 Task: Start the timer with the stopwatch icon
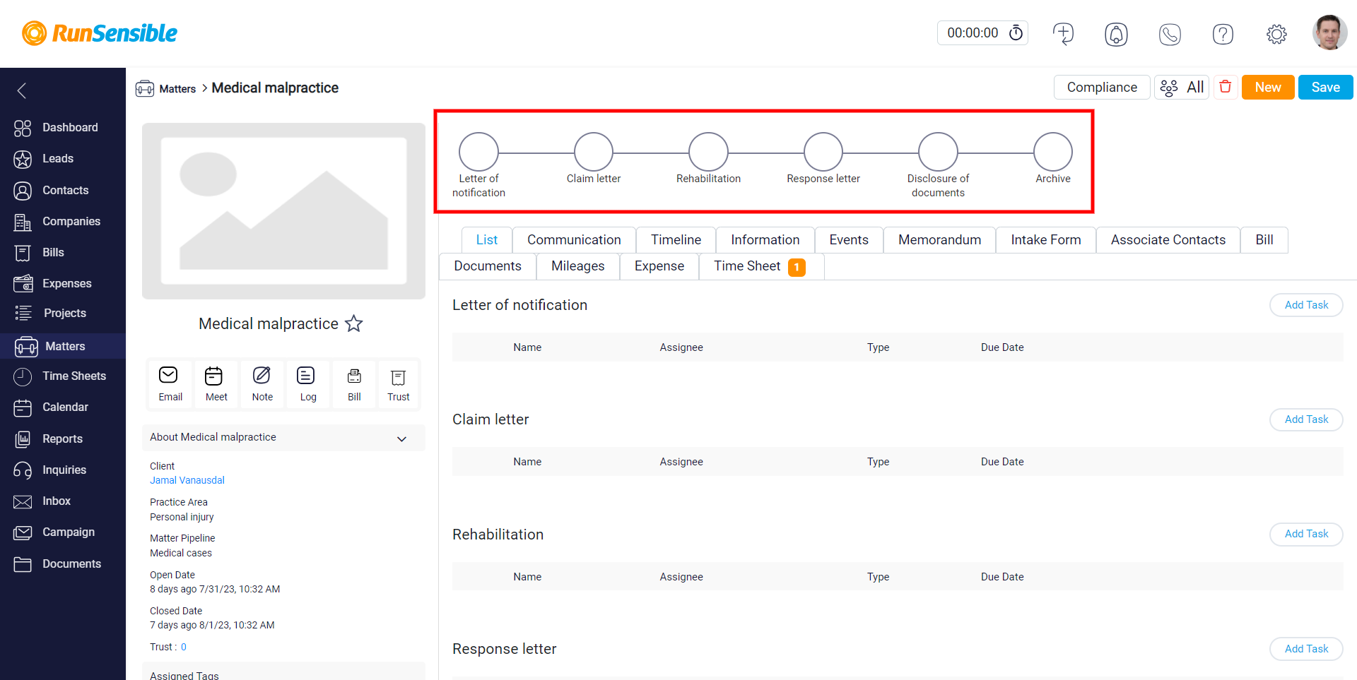[1016, 32]
